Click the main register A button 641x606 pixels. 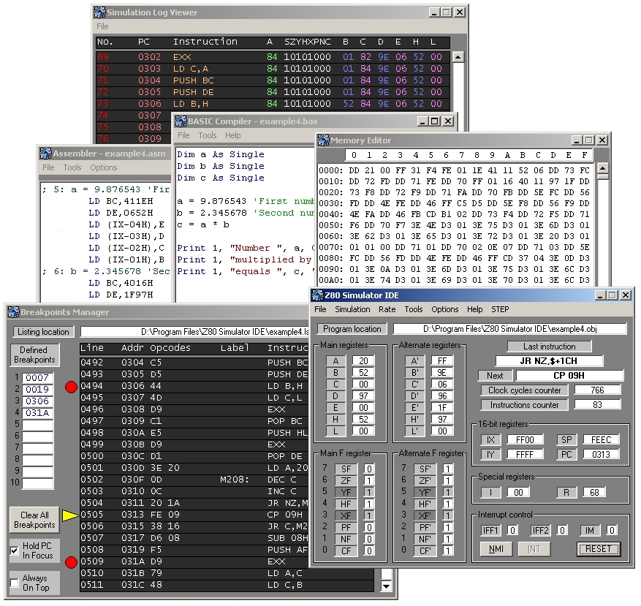coord(335,361)
